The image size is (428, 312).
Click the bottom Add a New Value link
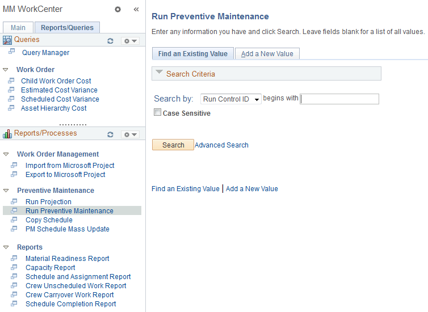pos(251,189)
